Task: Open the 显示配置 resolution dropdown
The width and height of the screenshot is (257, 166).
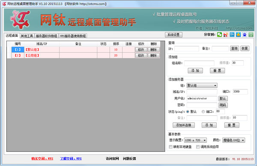Action: click(195, 140)
